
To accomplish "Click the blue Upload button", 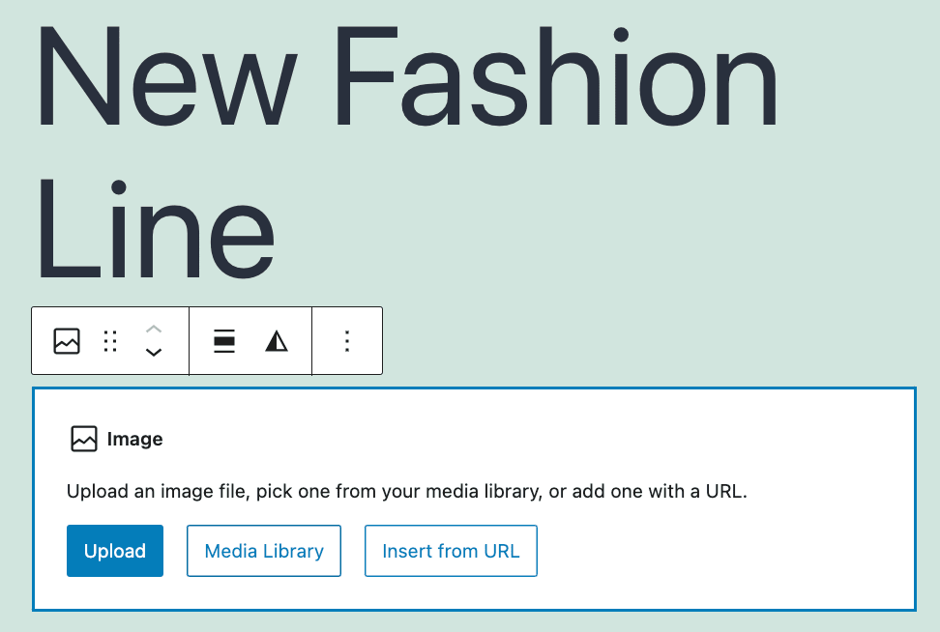I will (x=115, y=551).
